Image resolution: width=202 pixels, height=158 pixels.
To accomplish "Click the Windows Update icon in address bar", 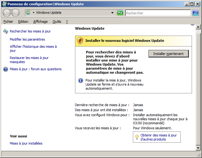I will tap(28, 13).
